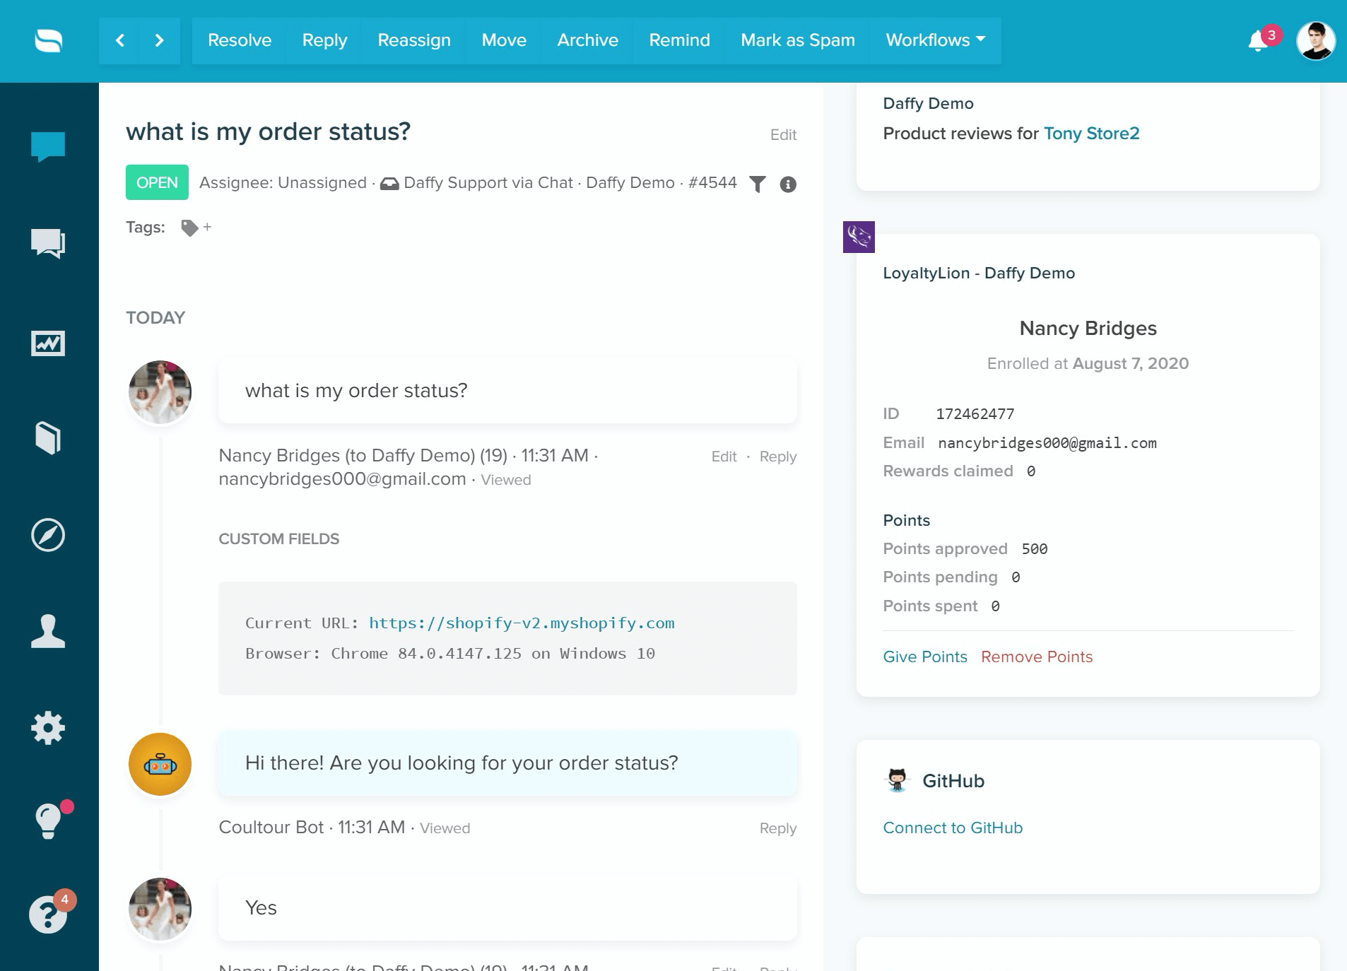Screen dimensions: 1347x971
Task: Click 'Browser: Chrome 84.0.4147.125 on Windows 10' text
Action: tap(450, 654)
